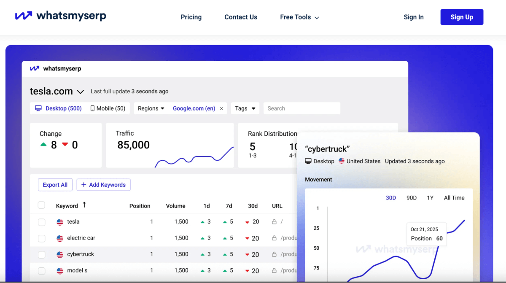506x283 pixels.
Task: Select the 1Y chart range
Action: coord(430,198)
